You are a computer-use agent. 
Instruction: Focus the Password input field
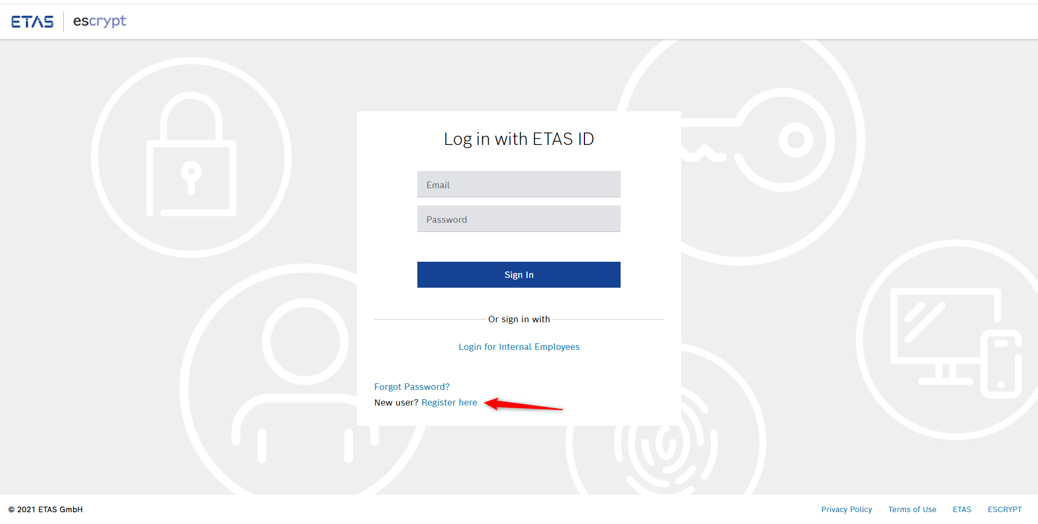pos(518,219)
